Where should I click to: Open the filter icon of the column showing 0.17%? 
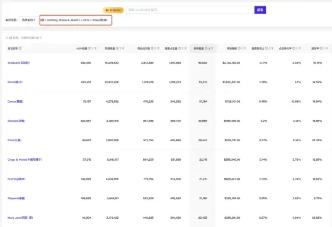pos(272,49)
